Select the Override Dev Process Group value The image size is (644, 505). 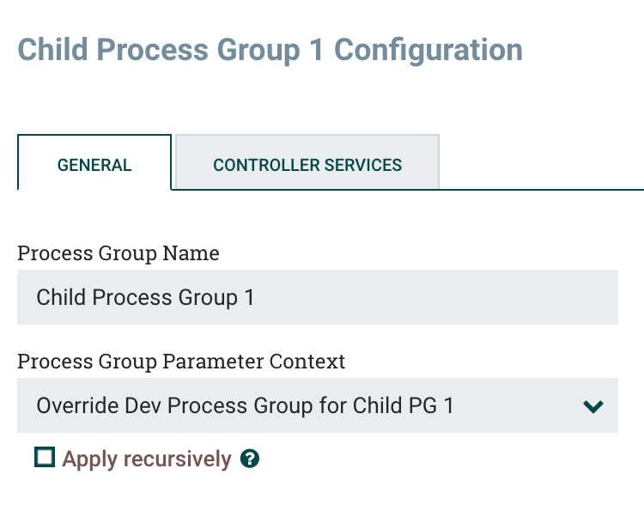click(245, 405)
